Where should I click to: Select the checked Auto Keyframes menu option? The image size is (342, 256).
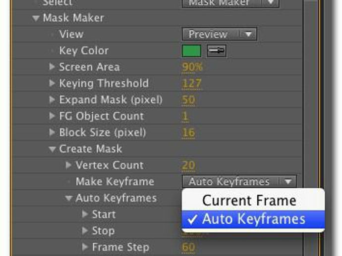(x=253, y=218)
